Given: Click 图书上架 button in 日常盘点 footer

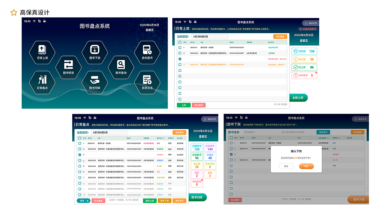Looking at the screenshot, I should click(150, 201).
